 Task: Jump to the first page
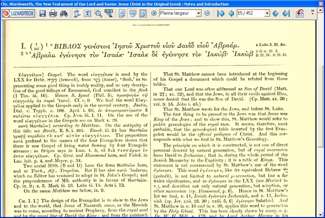coord(221,14)
